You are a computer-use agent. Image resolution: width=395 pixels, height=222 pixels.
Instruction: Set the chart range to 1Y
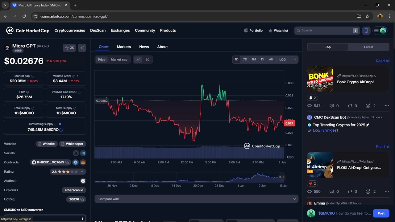[262, 60]
